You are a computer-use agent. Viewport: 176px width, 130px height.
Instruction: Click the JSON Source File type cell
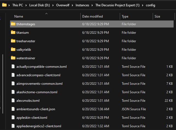tap(134, 109)
